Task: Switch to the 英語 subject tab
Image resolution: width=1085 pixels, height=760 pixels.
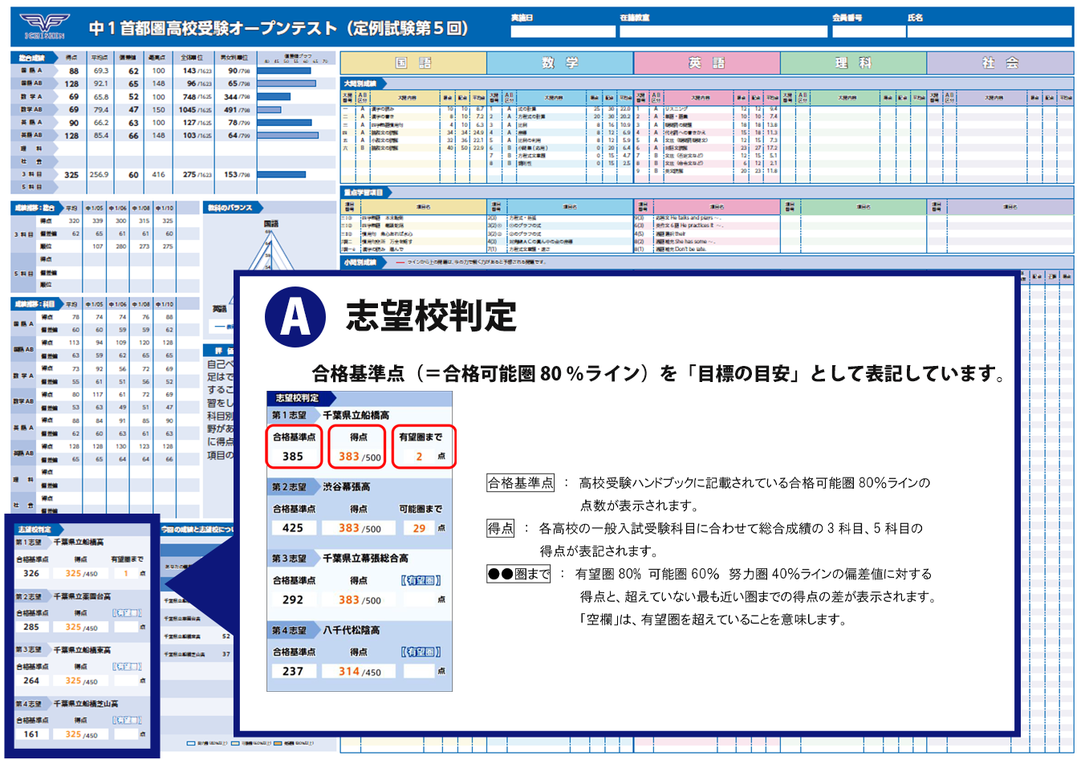Action: [706, 63]
